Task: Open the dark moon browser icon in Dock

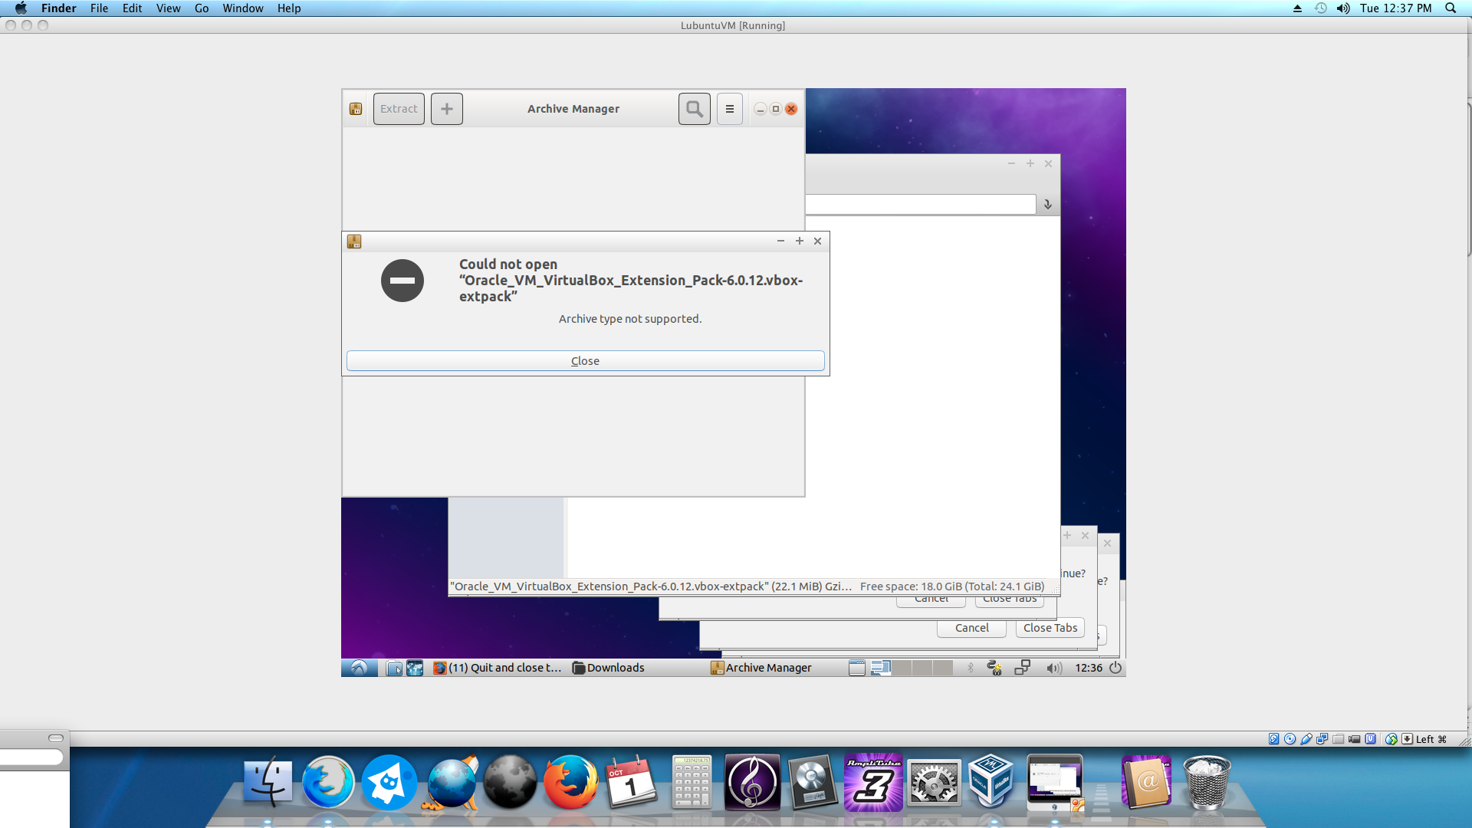Action: coord(510,783)
